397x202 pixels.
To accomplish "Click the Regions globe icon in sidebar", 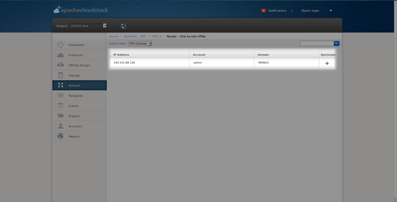I will pyautogui.click(x=61, y=136).
